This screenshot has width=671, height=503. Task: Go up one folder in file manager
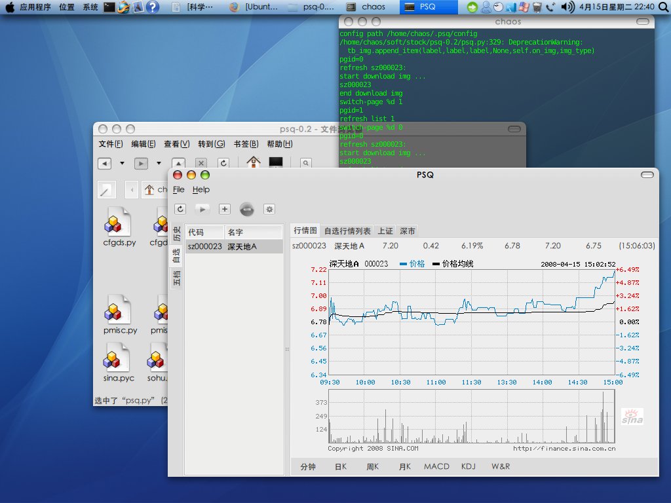pyautogui.click(x=178, y=163)
